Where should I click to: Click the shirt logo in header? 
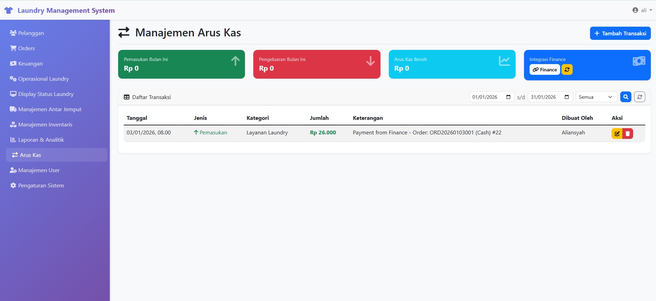(9, 10)
